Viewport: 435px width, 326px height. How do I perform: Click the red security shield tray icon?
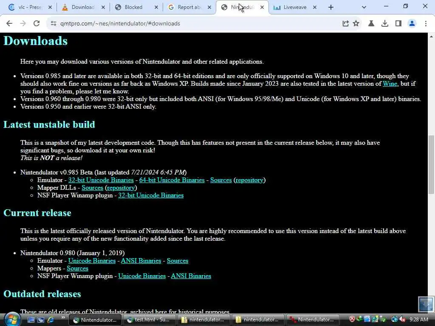(352, 319)
